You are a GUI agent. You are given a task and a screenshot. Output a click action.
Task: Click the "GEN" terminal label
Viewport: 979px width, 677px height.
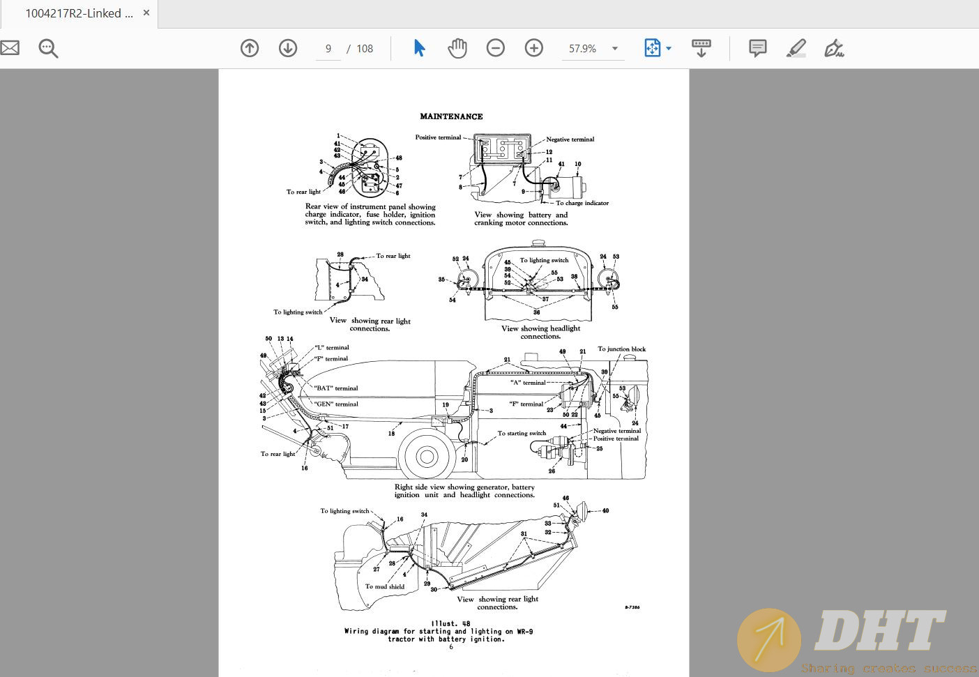click(x=336, y=404)
